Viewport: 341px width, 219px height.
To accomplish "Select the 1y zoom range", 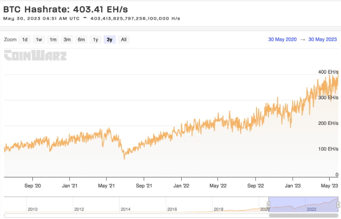I will tap(95, 40).
